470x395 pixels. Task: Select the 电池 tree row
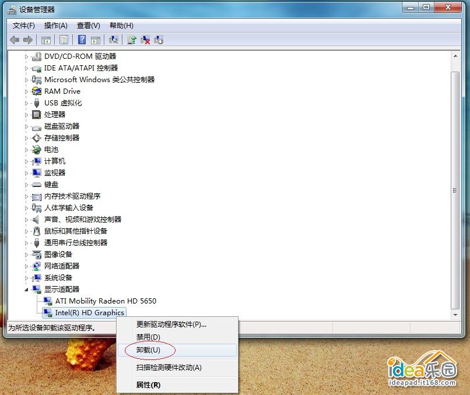coord(51,149)
